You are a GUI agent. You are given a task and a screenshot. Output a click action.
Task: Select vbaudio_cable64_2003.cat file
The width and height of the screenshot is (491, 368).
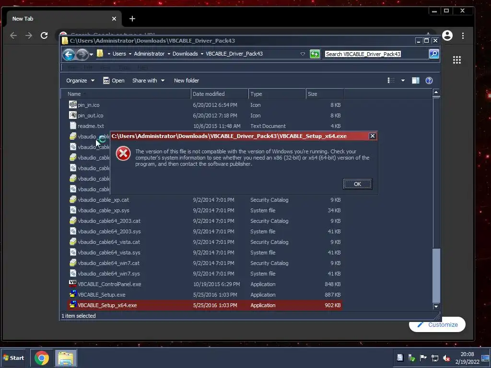click(x=205, y=221)
